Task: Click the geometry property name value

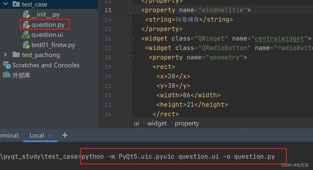Action: pyautogui.click(x=224, y=58)
